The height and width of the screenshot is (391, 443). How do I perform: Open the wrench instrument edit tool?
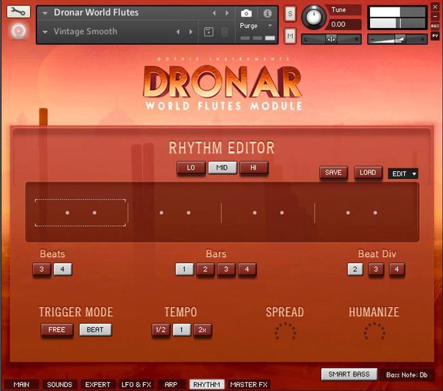[x=18, y=12]
